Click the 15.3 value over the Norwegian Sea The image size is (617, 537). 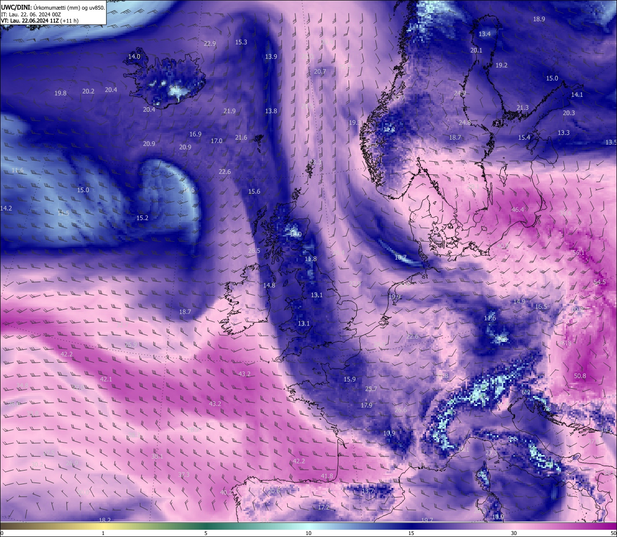pos(241,42)
